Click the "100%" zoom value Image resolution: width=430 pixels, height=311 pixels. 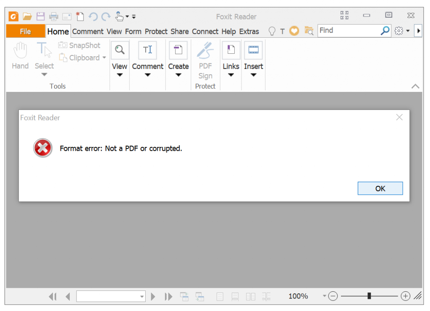pyautogui.click(x=298, y=296)
